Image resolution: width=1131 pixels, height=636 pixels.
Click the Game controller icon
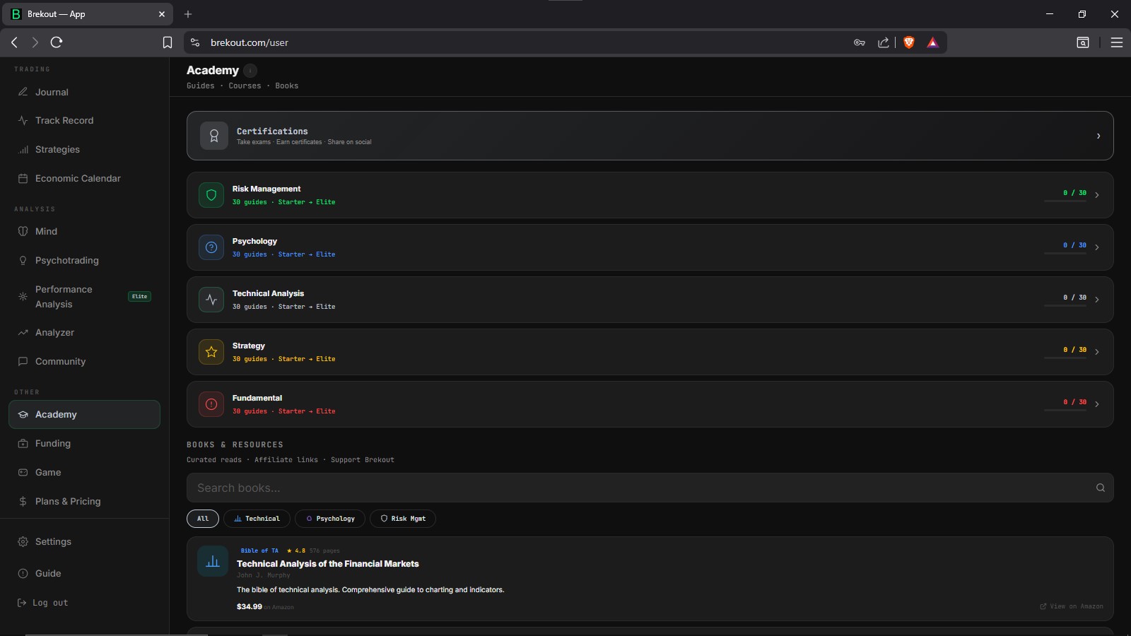23,472
